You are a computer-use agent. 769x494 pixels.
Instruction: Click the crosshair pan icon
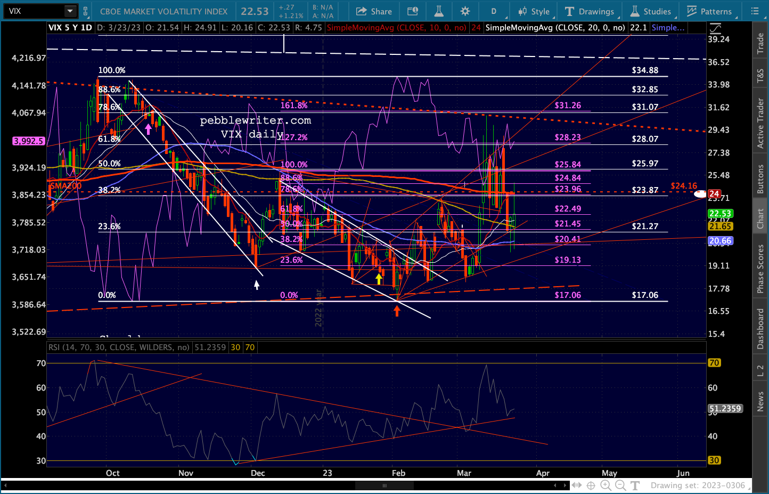[x=591, y=485]
